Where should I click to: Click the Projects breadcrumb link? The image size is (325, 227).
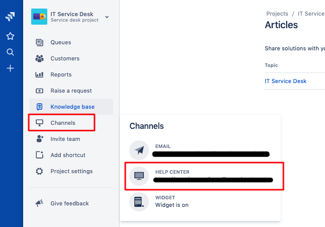click(x=277, y=14)
